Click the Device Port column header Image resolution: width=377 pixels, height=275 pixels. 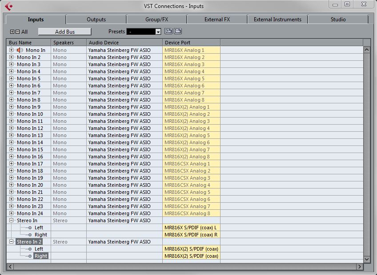pyautogui.click(x=191, y=43)
